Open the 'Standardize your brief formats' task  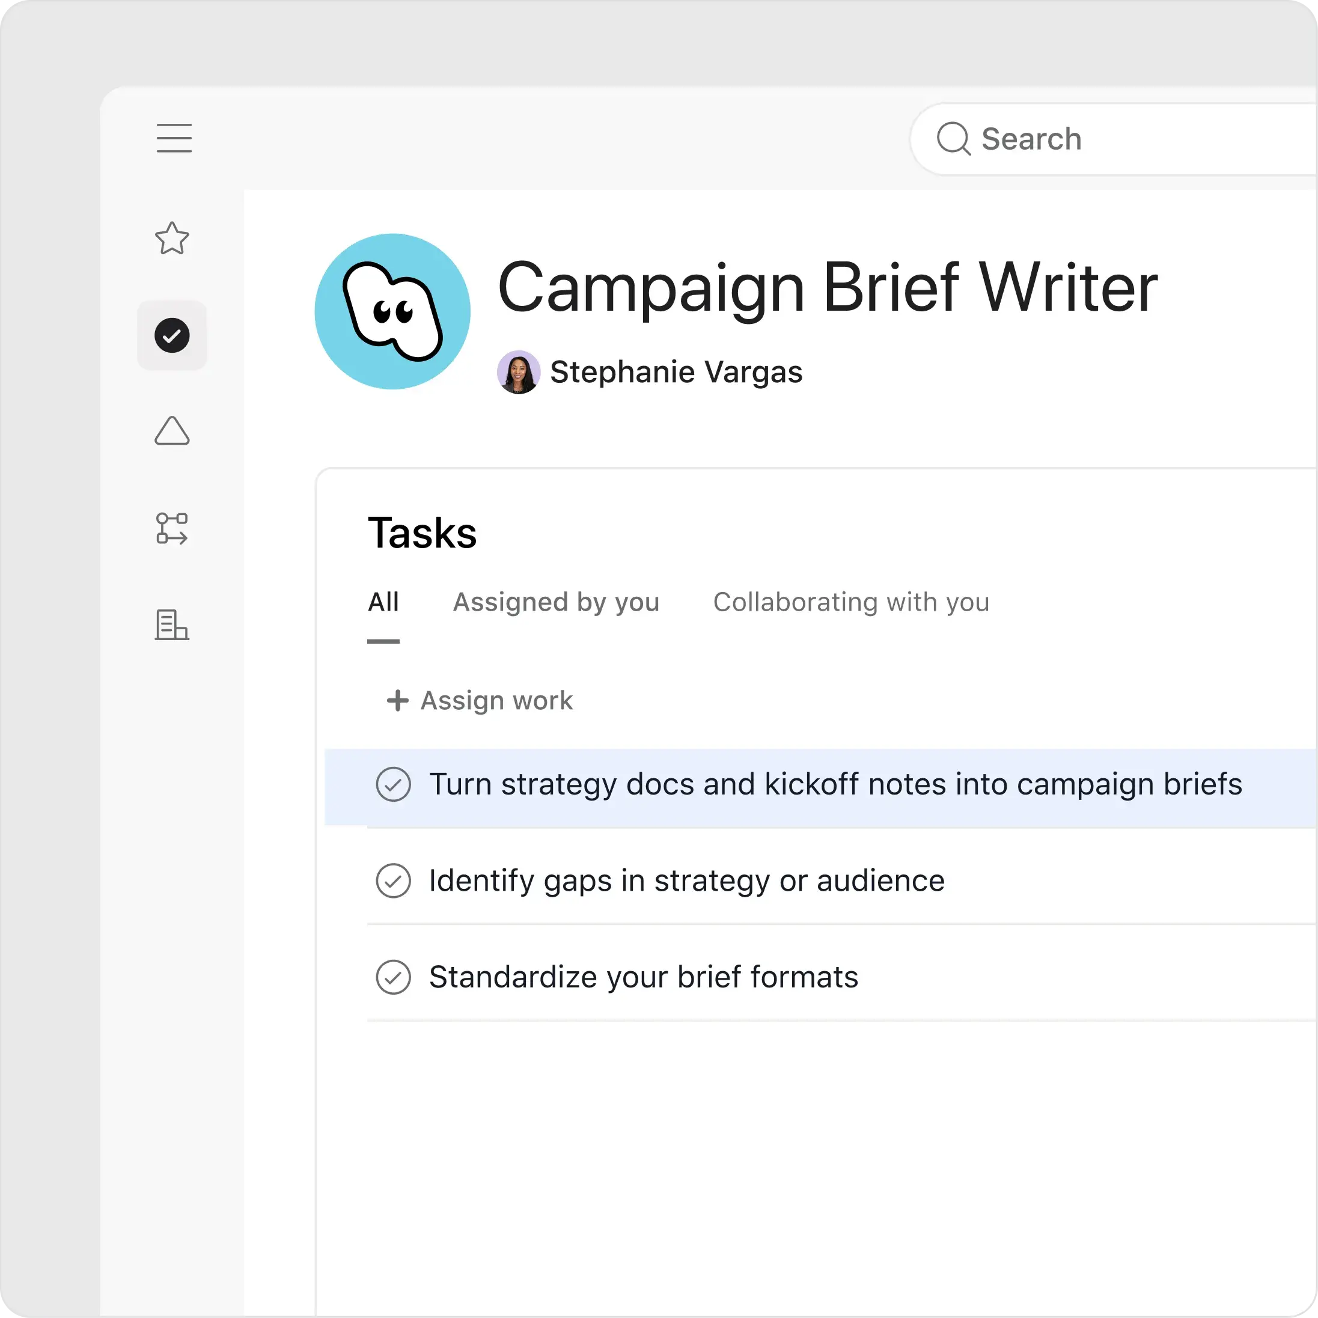643,978
